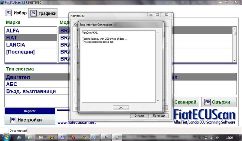Click the Opera browser taskbar icon
The height and width of the screenshot is (141, 242).
(x=73, y=137)
